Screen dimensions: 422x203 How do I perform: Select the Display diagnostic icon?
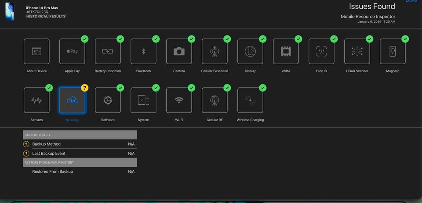[x=250, y=52]
